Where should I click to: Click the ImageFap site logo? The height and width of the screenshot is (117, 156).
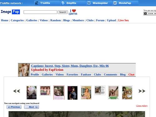pyautogui.click(x=10, y=12)
